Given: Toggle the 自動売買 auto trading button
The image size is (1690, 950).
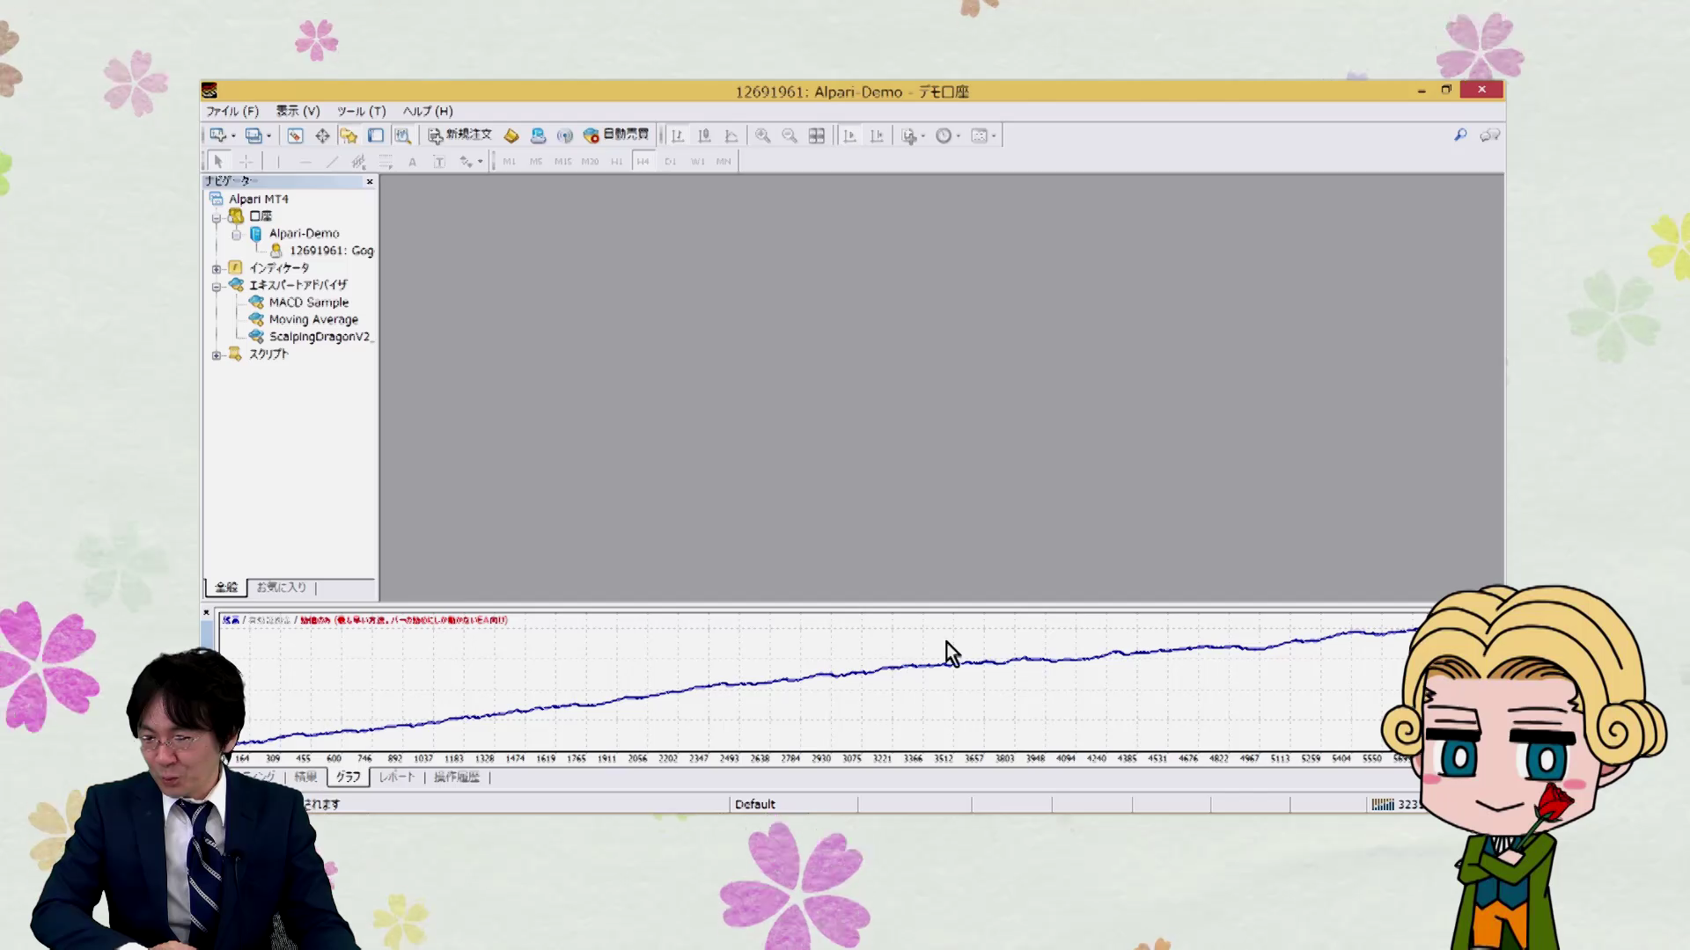Looking at the screenshot, I should [616, 135].
